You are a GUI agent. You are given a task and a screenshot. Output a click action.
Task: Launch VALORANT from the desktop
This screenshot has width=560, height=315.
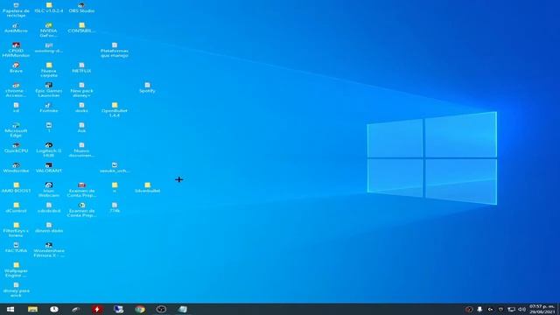tap(49, 168)
